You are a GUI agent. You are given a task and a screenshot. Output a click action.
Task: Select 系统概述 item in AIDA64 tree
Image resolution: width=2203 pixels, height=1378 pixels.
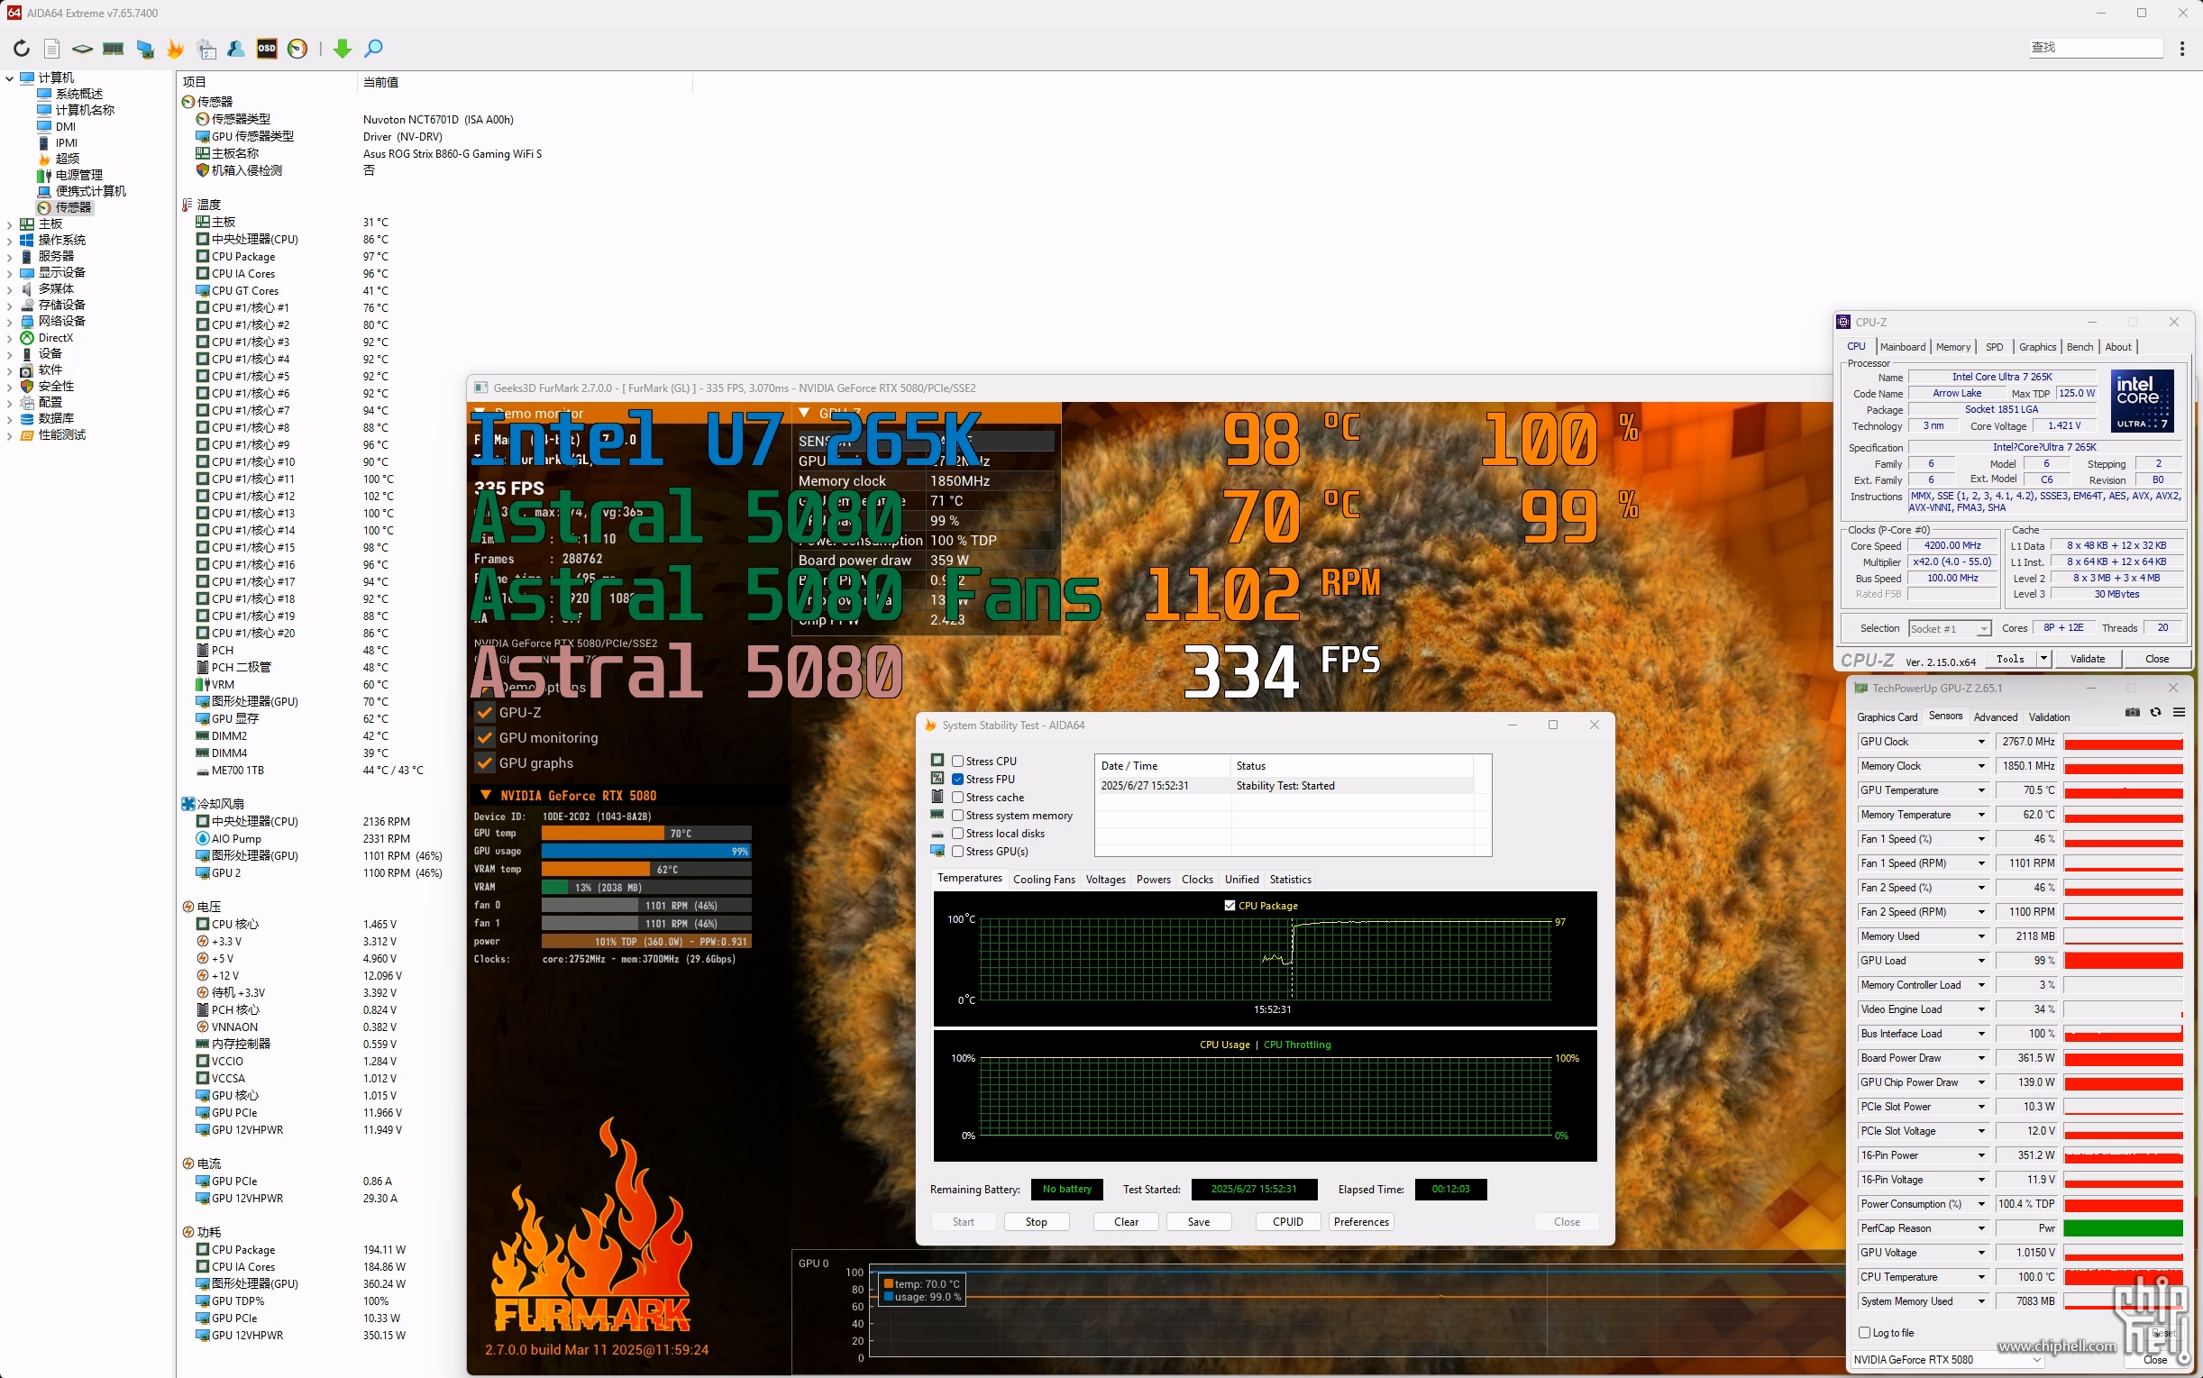70,94
